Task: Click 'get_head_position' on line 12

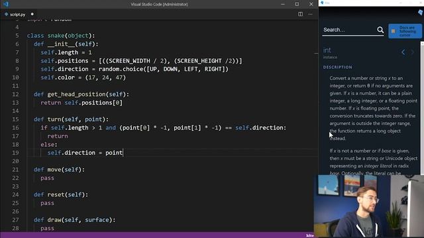Action: 76,94
